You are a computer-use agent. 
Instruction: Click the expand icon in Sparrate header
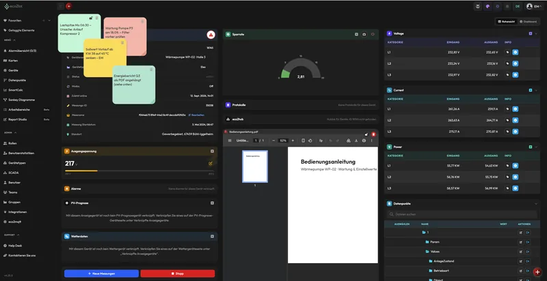356,34
